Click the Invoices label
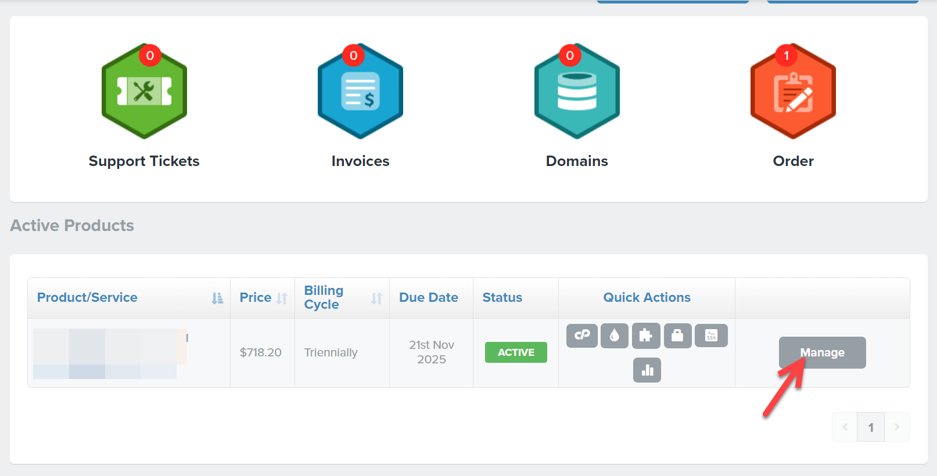This screenshot has height=476, width=937. click(x=360, y=161)
